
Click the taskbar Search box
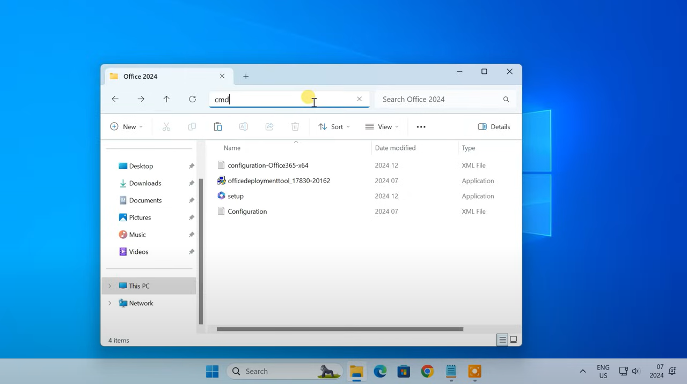pyautogui.click(x=284, y=371)
